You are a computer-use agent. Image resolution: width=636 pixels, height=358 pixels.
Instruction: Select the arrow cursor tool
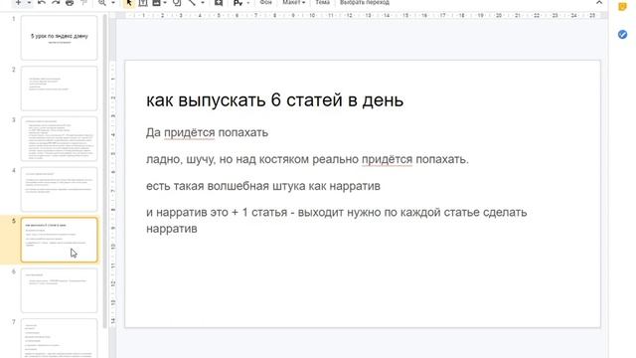click(129, 2)
